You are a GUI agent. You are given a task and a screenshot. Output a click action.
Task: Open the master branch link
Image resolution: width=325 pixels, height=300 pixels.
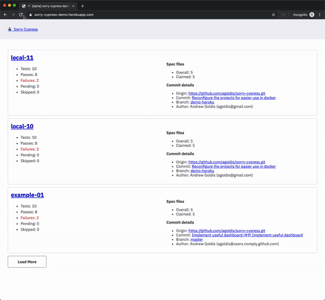click(x=197, y=239)
